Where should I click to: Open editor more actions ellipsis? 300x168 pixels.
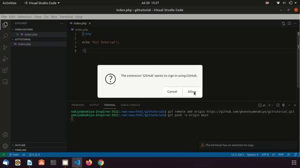[x=295, y=23]
